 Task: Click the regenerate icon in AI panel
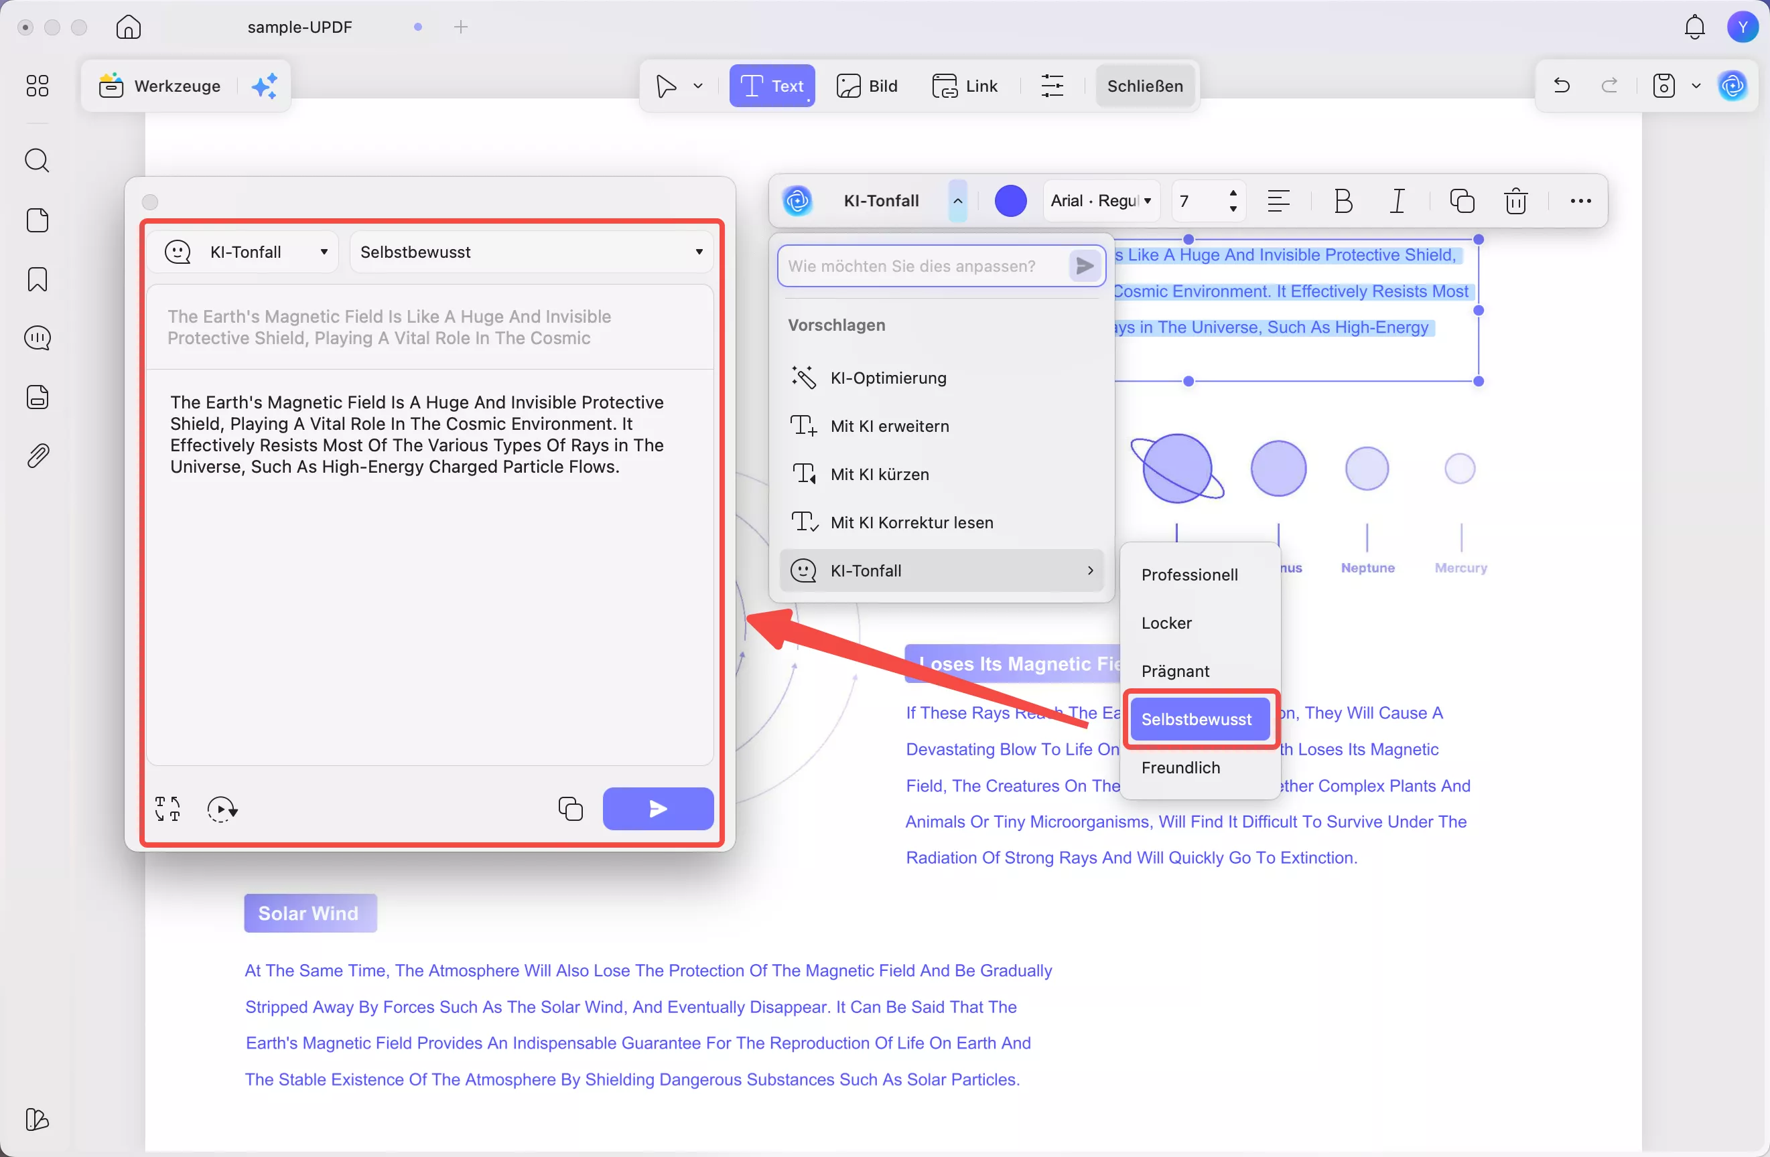[x=221, y=808]
